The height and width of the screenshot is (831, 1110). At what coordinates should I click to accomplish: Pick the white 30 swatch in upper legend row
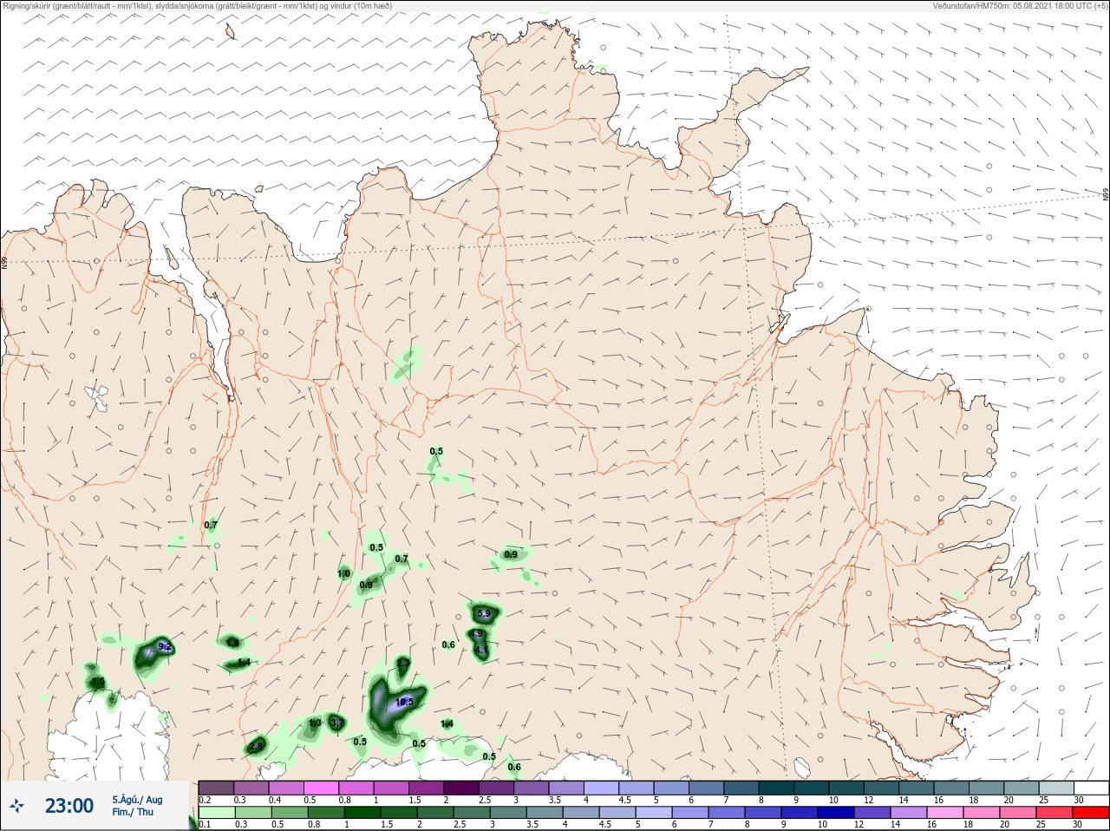pos(1092,788)
